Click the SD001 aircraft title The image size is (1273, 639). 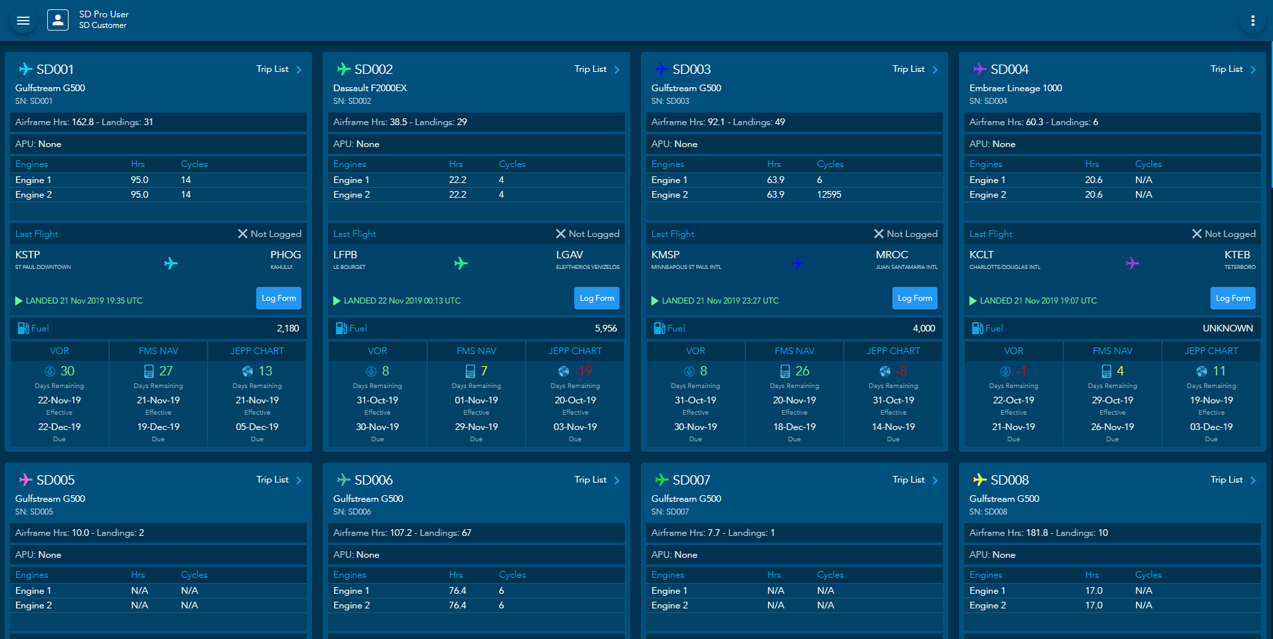[55, 69]
